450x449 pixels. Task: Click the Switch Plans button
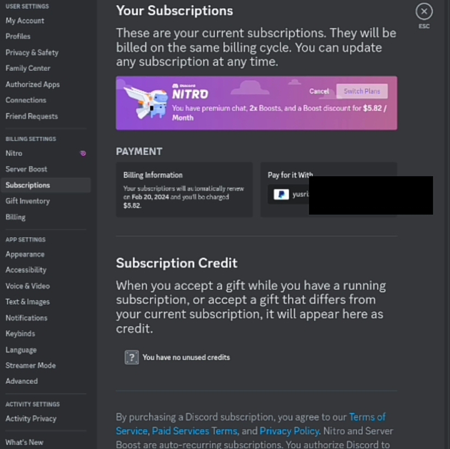click(x=362, y=92)
